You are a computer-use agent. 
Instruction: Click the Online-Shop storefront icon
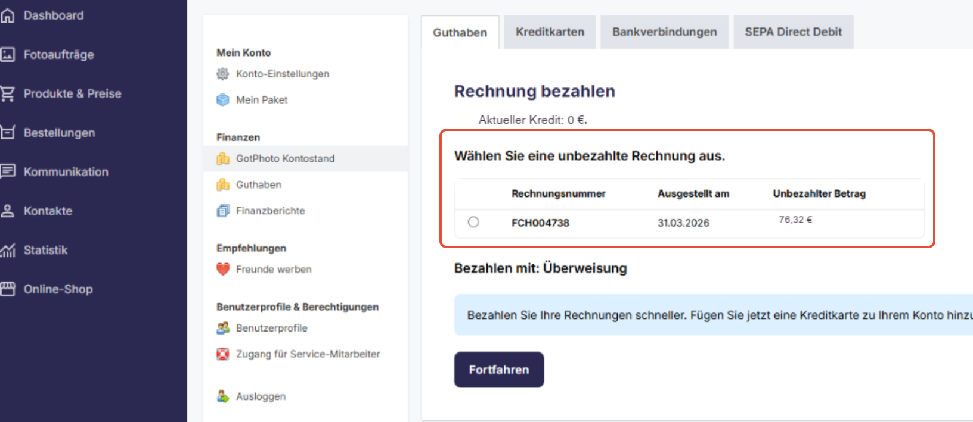coord(7,289)
